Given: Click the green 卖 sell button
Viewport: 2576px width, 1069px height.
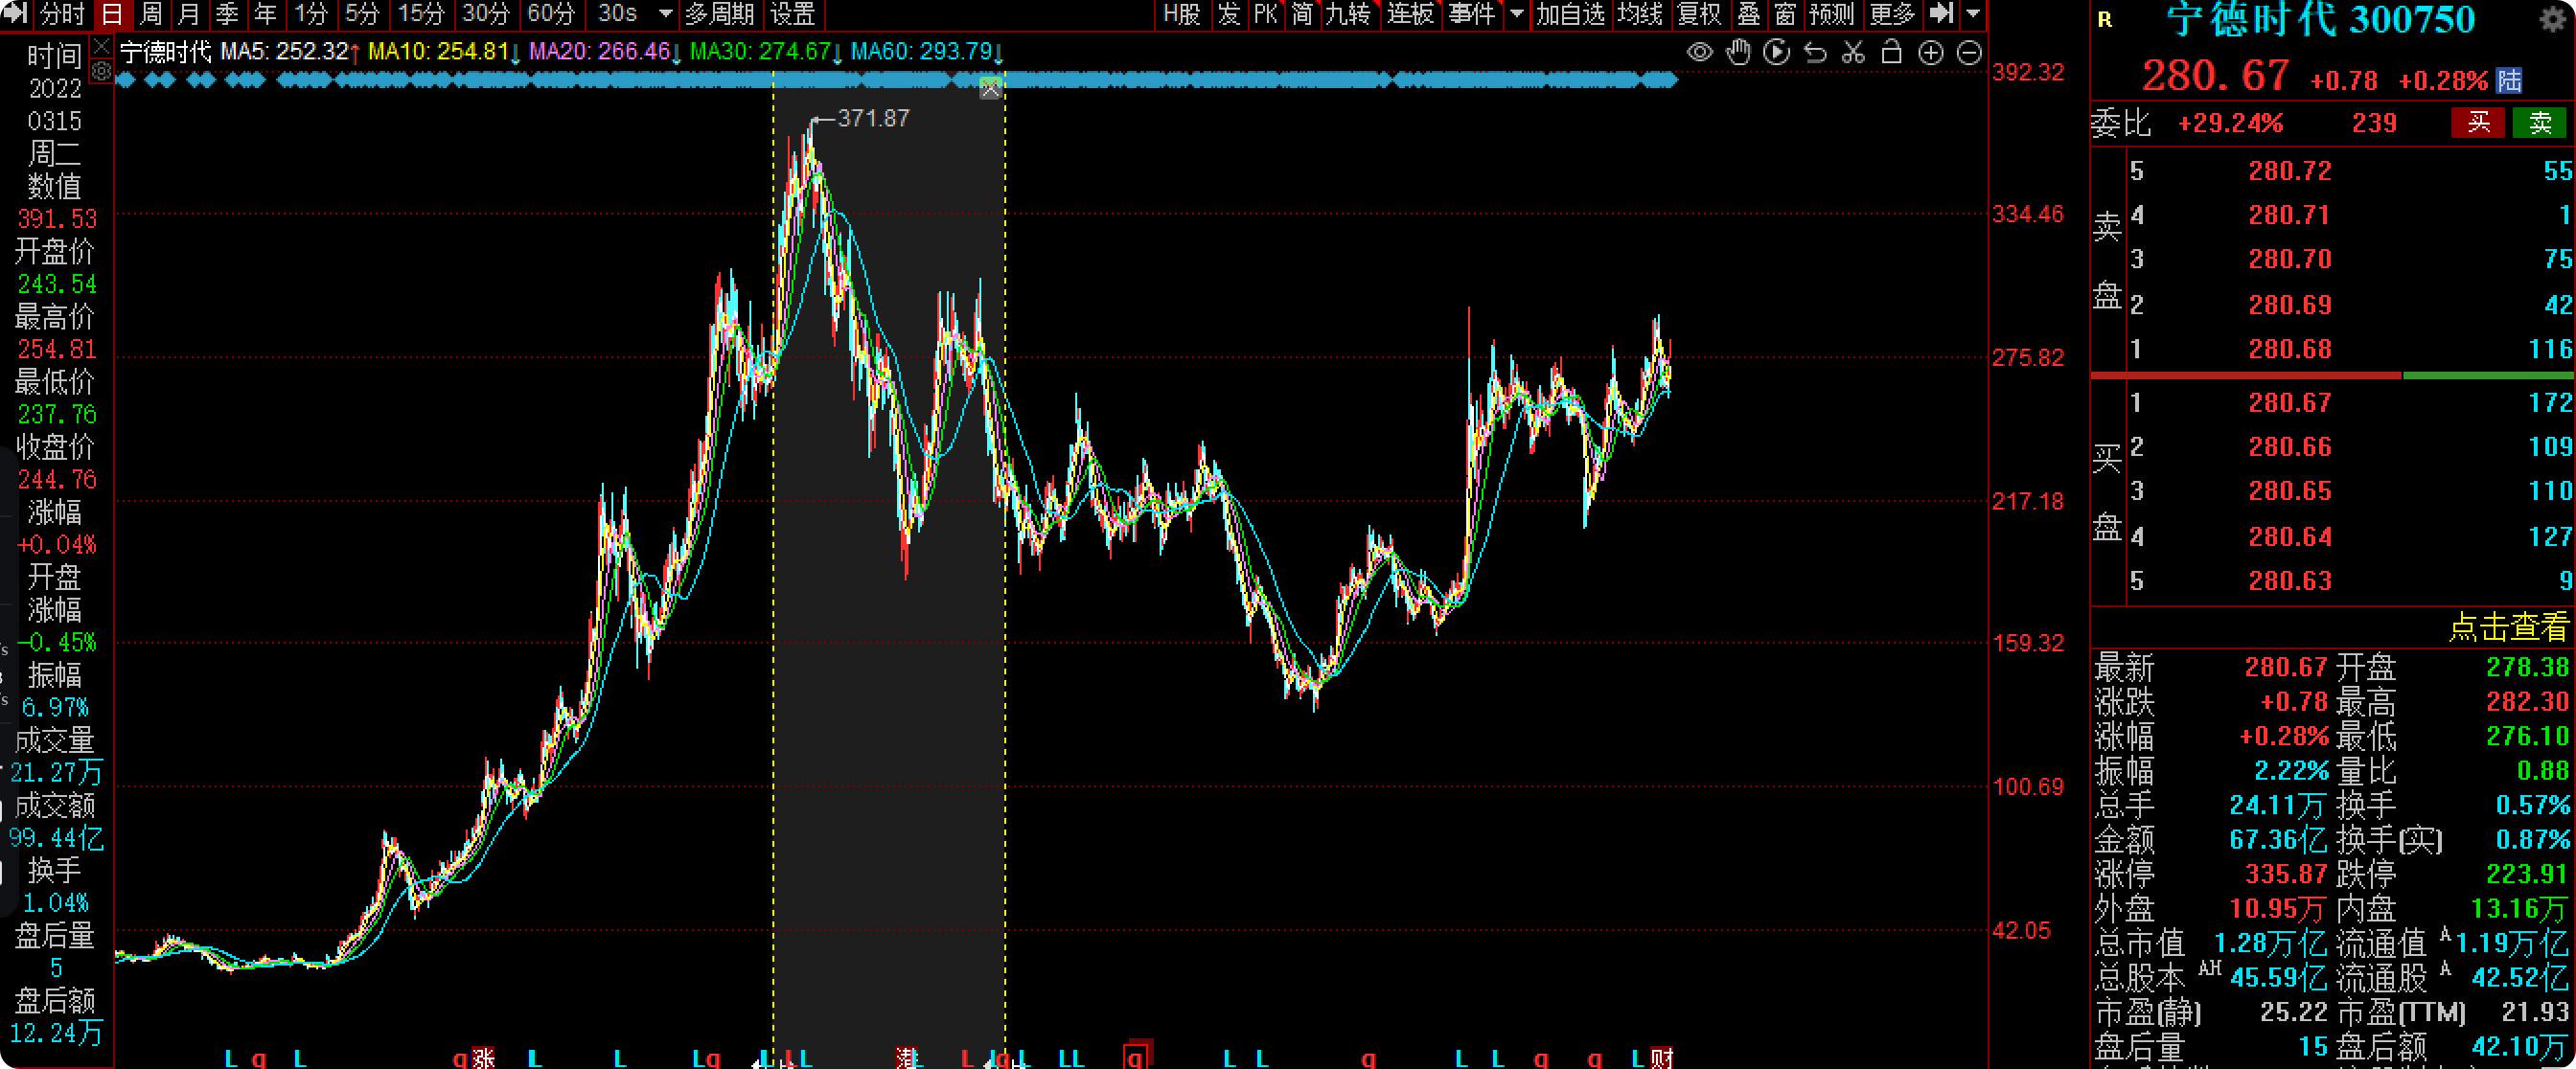Looking at the screenshot, I should 2540,123.
